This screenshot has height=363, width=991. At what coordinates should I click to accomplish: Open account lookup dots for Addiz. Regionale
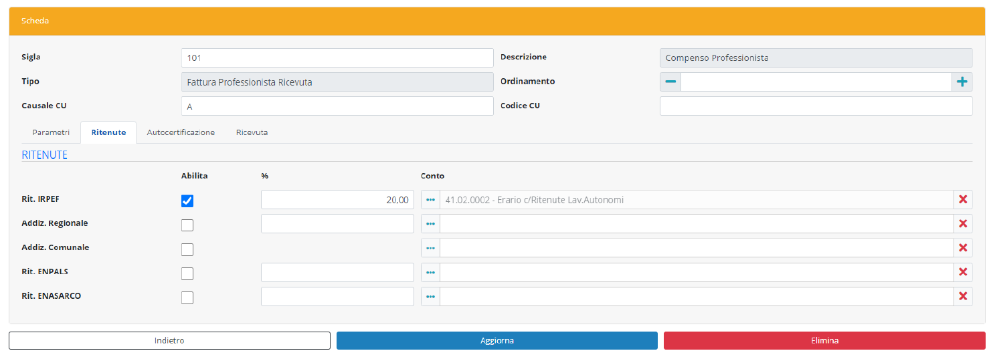pos(430,224)
